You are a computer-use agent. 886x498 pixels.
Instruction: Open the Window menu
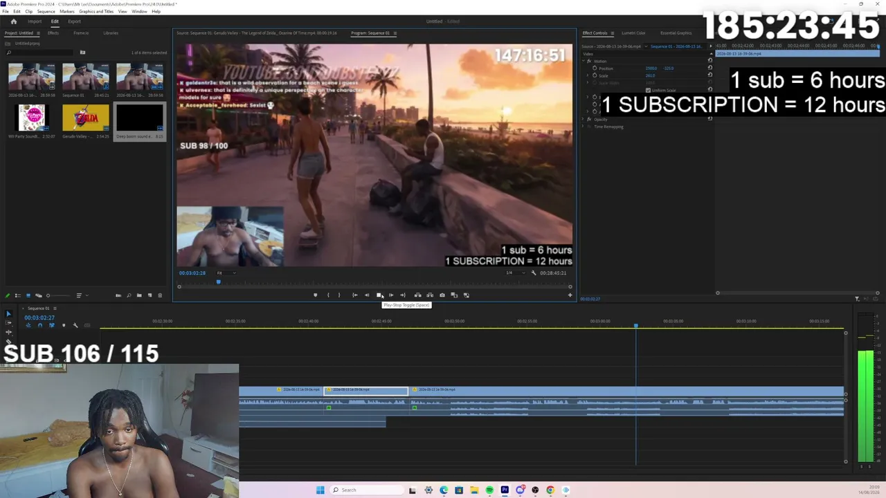click(x=139, y=12)
